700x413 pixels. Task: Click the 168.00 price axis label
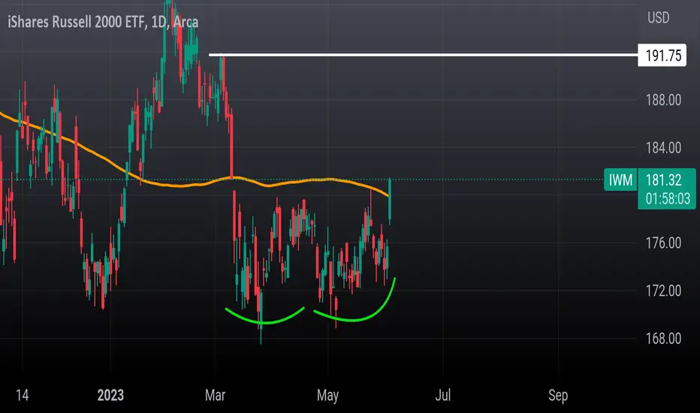point(663,339)
